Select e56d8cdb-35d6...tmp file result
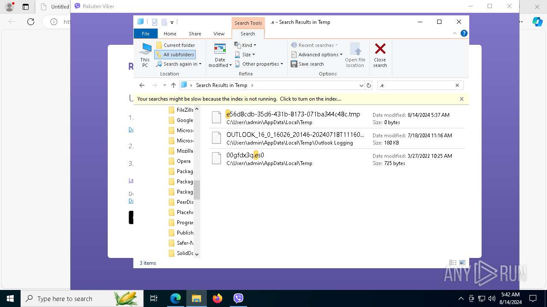547x307 pixels. pos(337,118)
